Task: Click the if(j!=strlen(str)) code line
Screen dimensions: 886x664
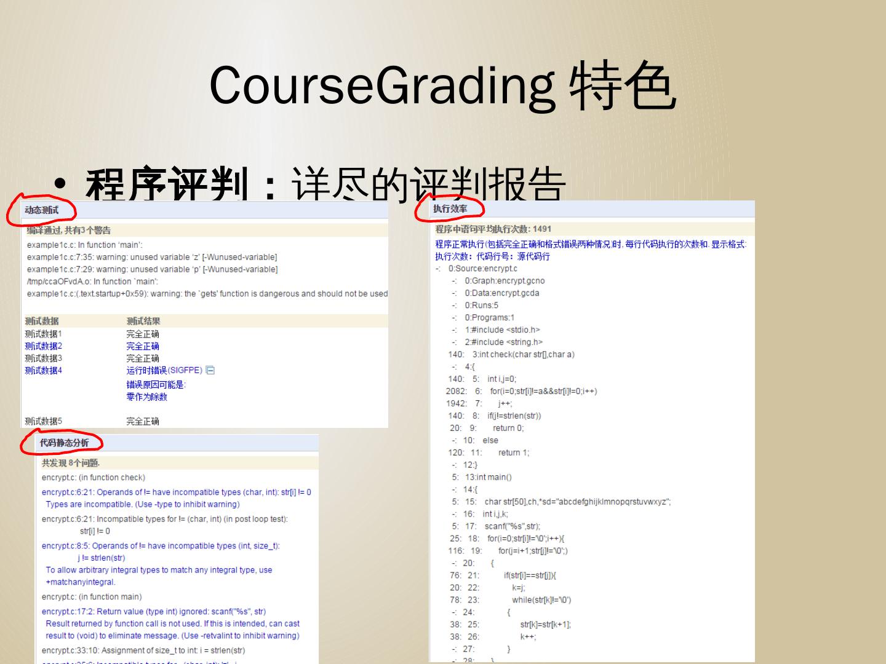Action: (495, 416)
